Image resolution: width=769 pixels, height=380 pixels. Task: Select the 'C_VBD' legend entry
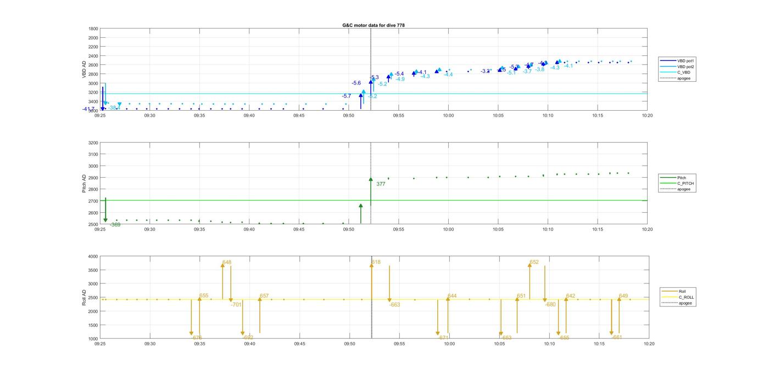pos(684,72)
